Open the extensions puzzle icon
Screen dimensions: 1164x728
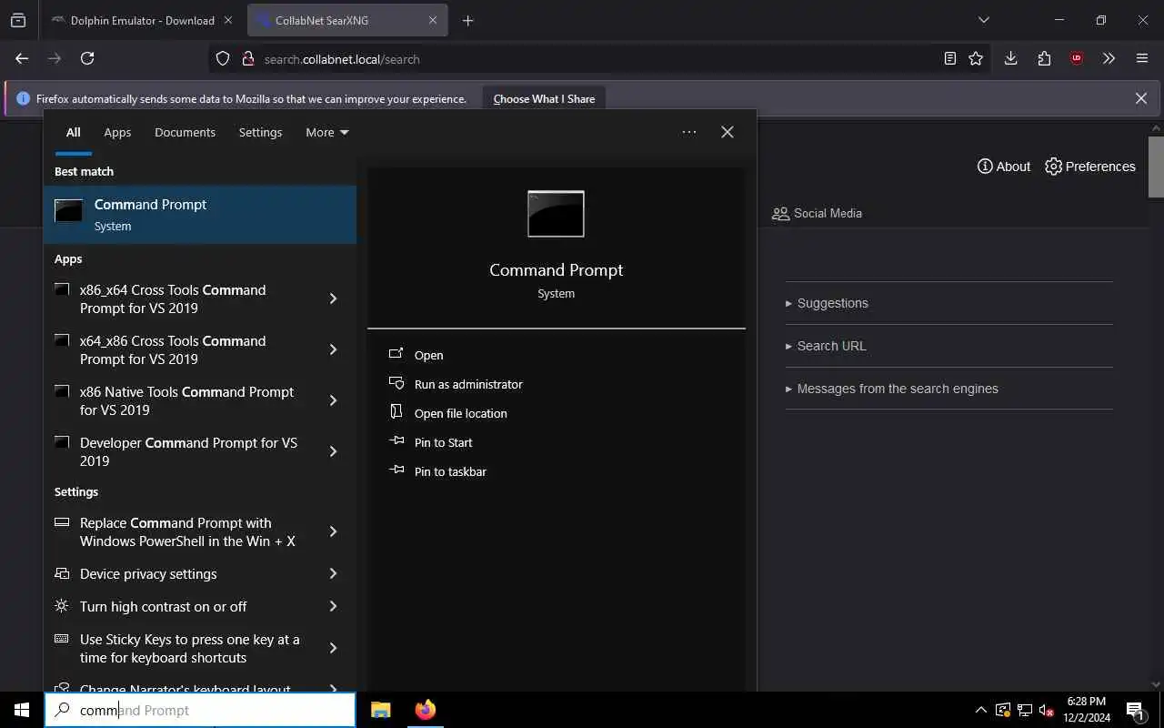[x=1044, y=58]
